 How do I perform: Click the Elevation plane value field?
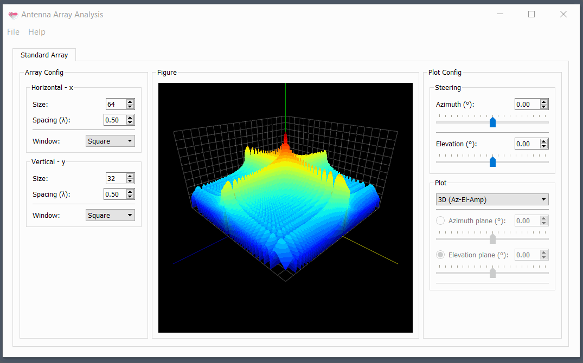pos(527,255)
